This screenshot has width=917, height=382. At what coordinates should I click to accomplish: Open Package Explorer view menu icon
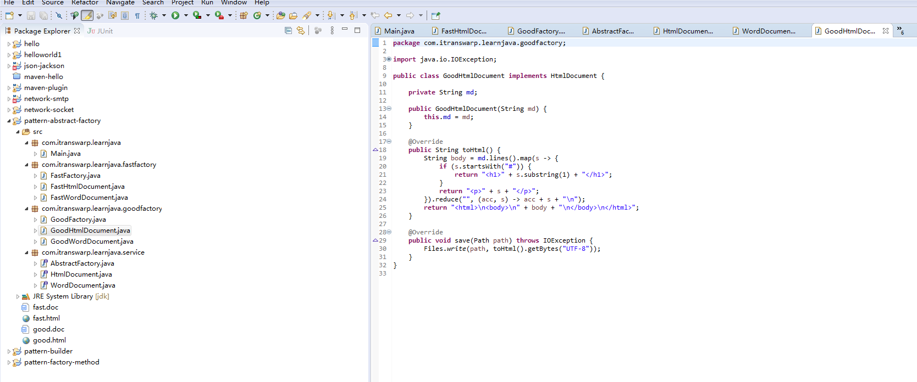point(332,31)
